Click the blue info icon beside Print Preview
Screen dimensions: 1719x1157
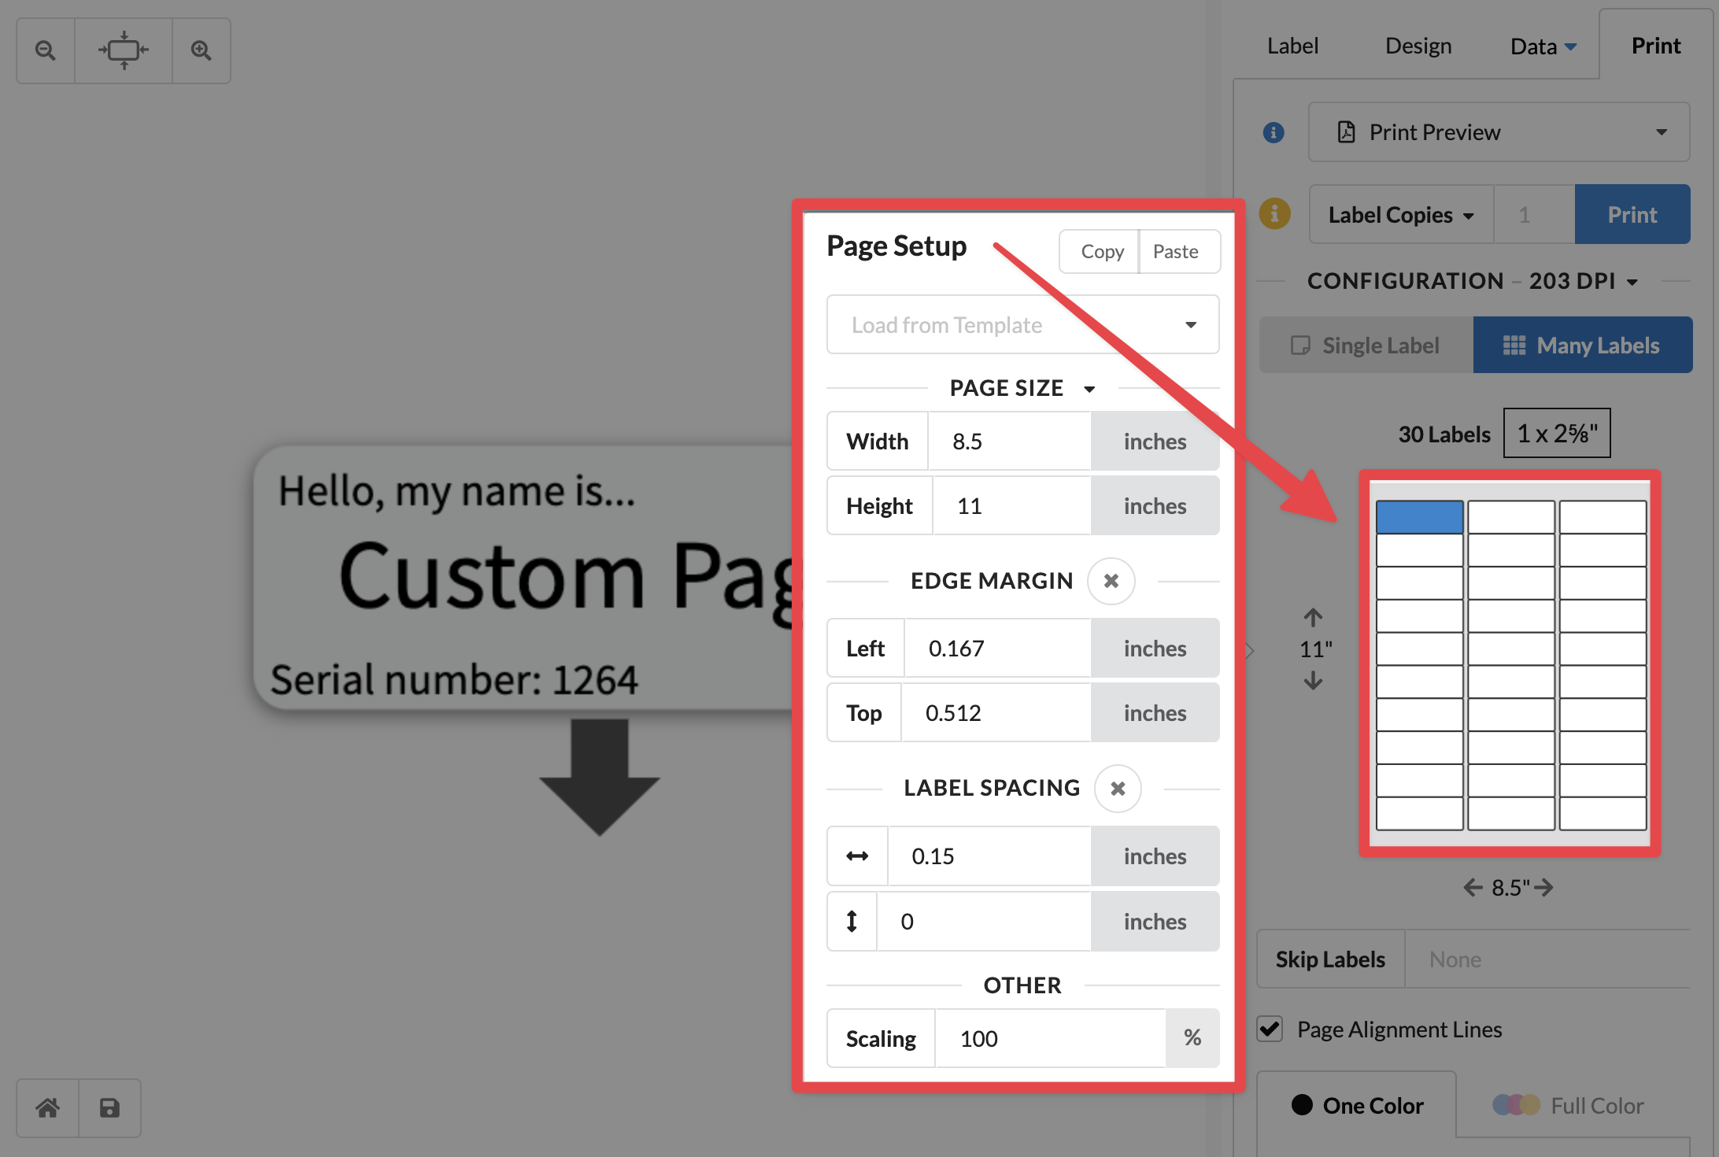(x=1273, y=132)
